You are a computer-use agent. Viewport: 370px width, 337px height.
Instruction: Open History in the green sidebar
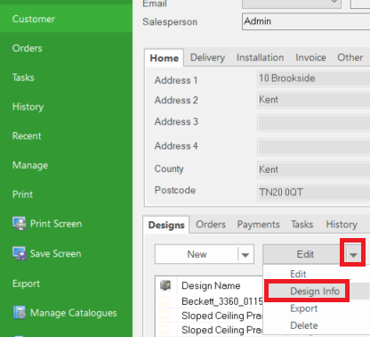[28, 107]
